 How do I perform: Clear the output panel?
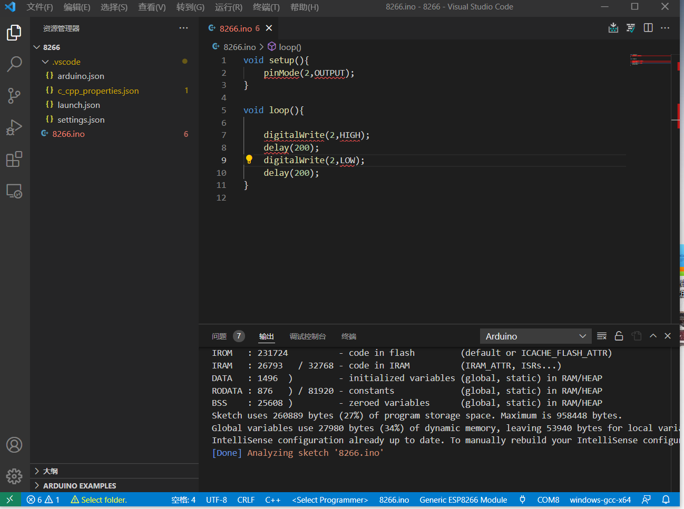pyautogui.click(x=602, y=336)
